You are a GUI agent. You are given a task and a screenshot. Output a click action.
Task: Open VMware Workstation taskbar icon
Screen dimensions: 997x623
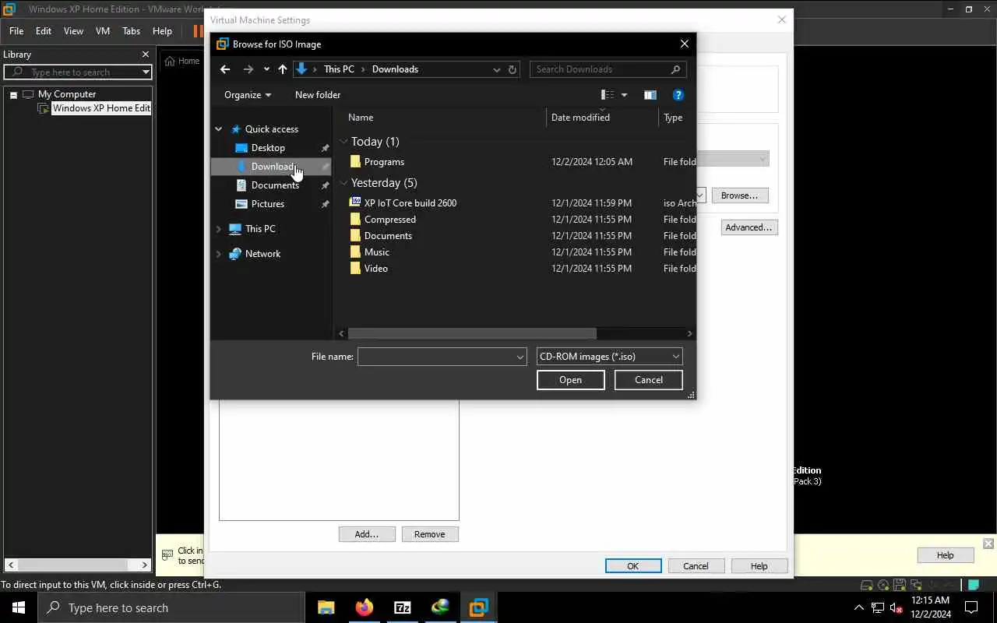coord(478,607)
